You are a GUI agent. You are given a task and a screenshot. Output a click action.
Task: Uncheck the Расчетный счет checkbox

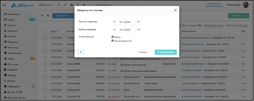tap(112, 41)
